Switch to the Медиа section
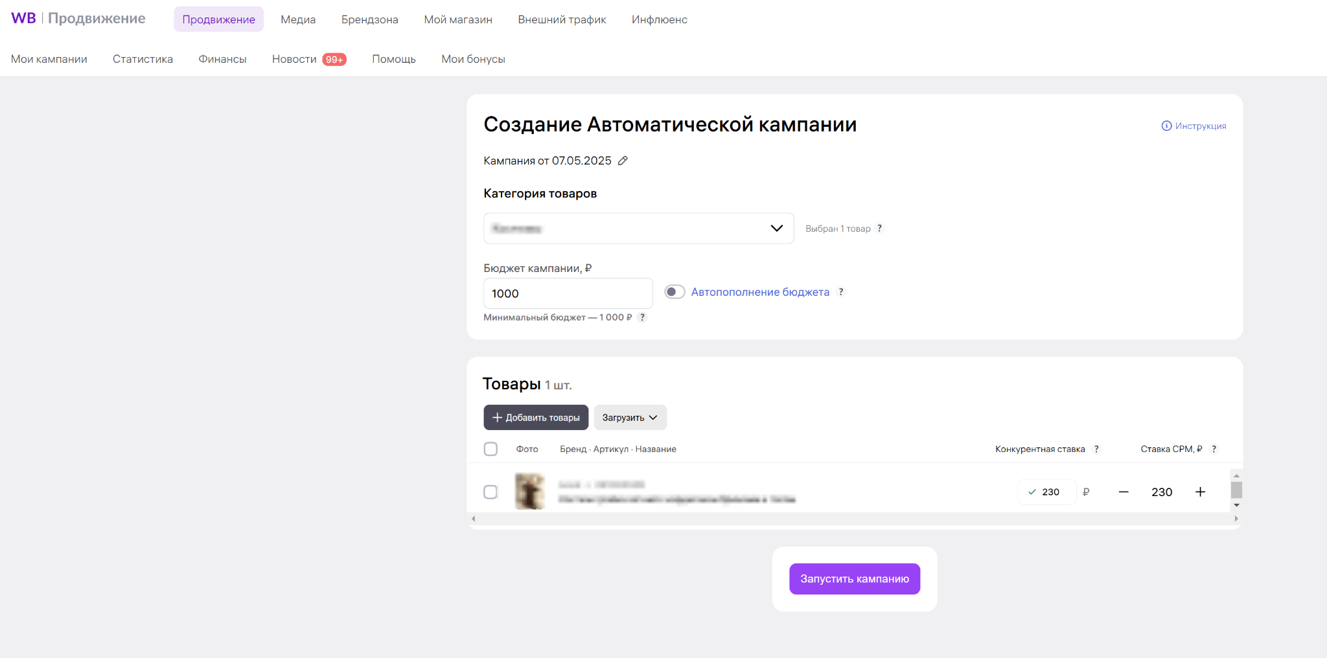Screen dimensions: 1327x658 [298, 19]
